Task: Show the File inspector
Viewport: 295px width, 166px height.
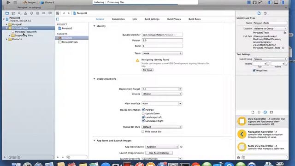Action: click(259, 13)
